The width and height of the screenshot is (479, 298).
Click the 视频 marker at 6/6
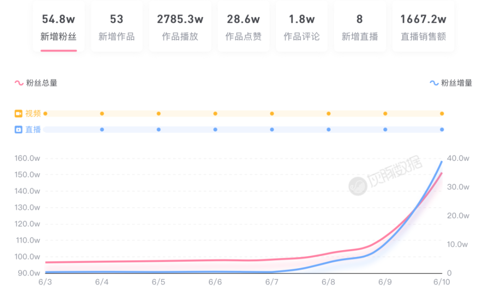(215, 114)
